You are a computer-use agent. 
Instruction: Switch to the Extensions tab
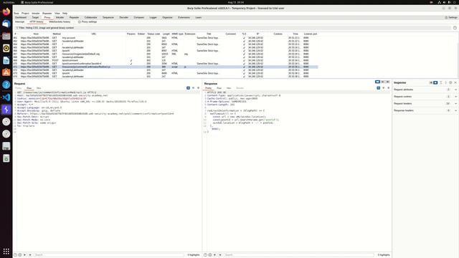184,17
